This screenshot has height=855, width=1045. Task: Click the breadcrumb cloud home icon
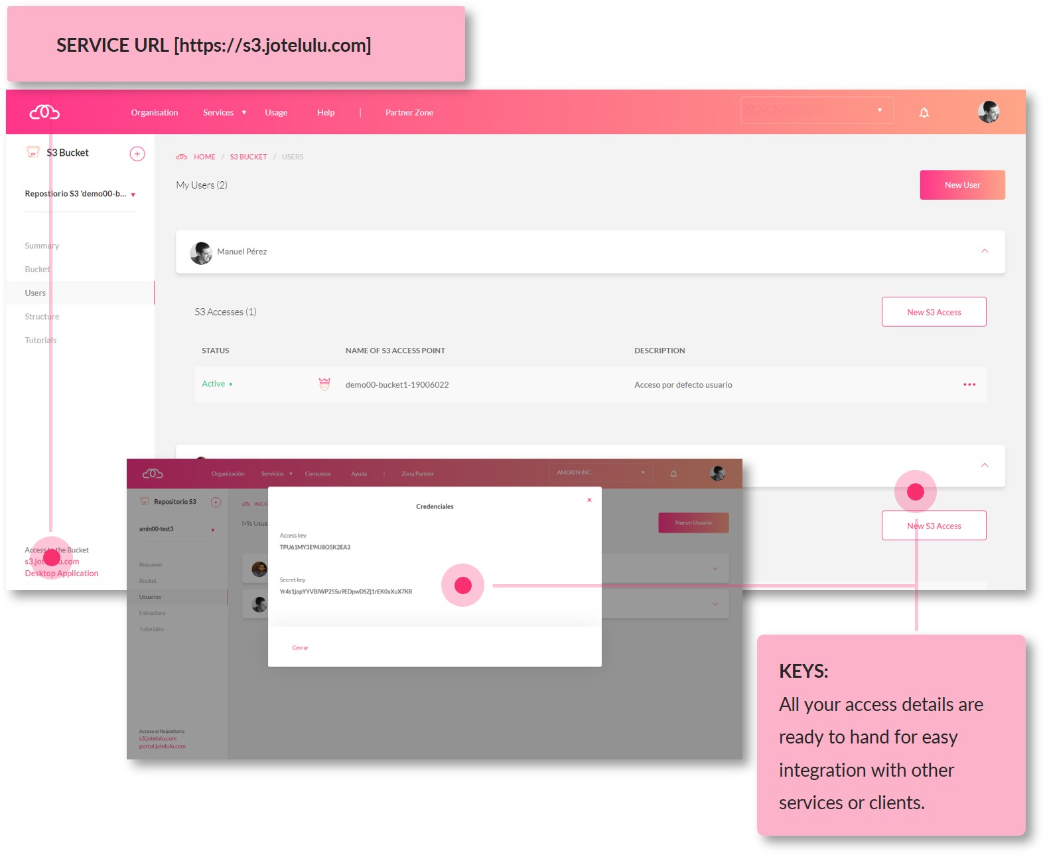[x=182, y=157]
